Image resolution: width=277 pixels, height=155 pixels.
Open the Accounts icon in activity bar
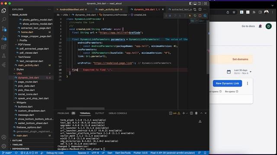[x=4, y=137]
